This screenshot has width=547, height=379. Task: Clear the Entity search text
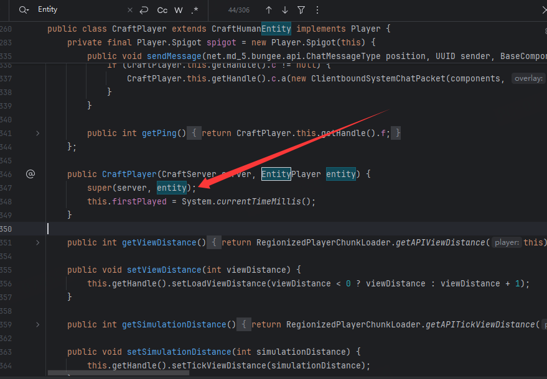[129, 10]
